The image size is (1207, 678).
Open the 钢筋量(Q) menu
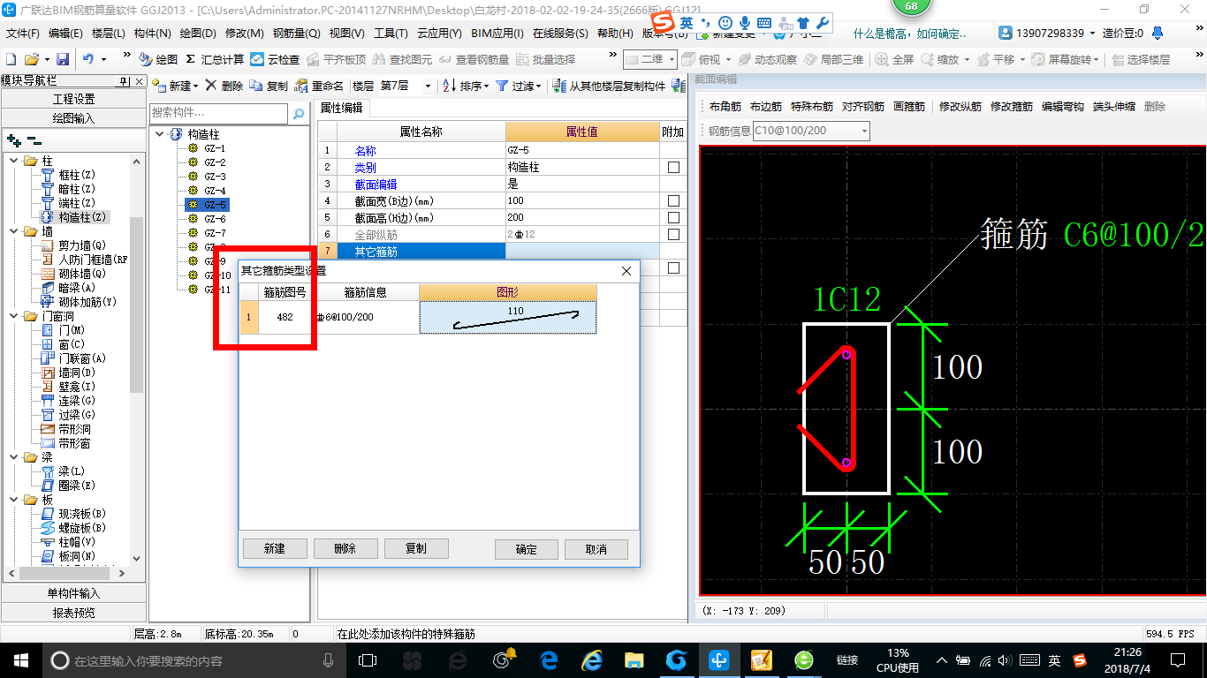[296, 34]
